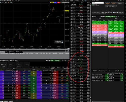
Task: Open option chain wrench configure icon
Action: coord(64,61)
